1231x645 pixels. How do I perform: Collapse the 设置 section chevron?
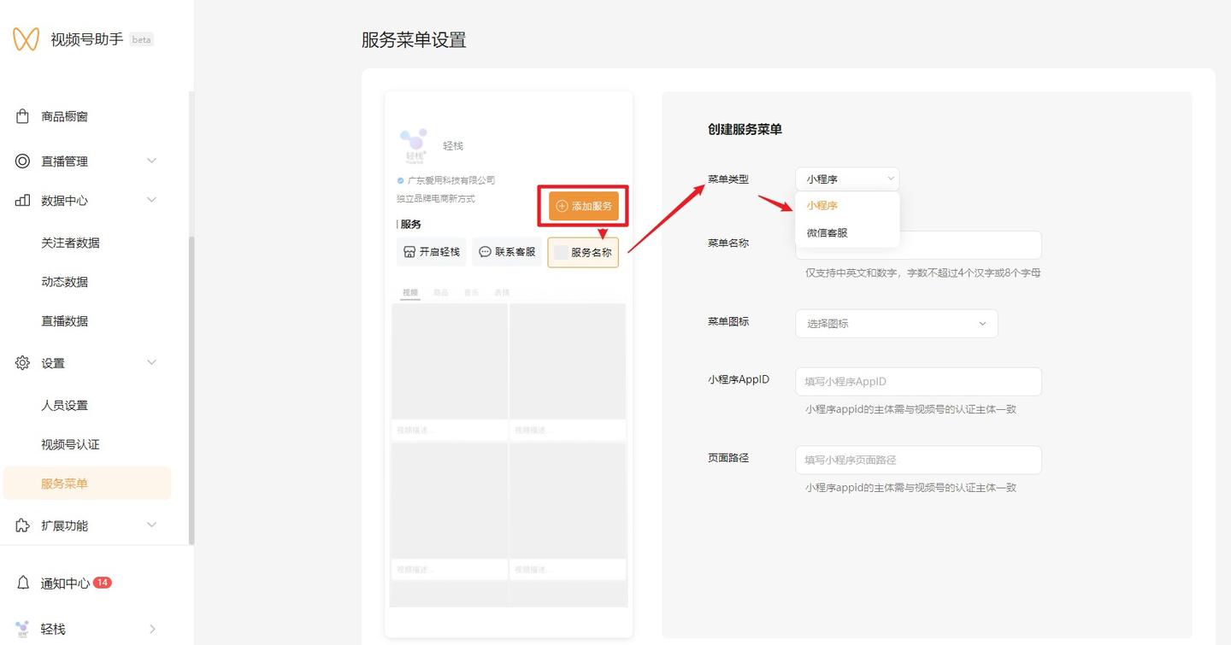pyautogui.click(x=152, y=362)
